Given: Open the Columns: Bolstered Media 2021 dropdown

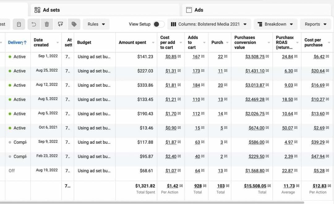Looking at the screenshot, I should [x=209, y=24].
